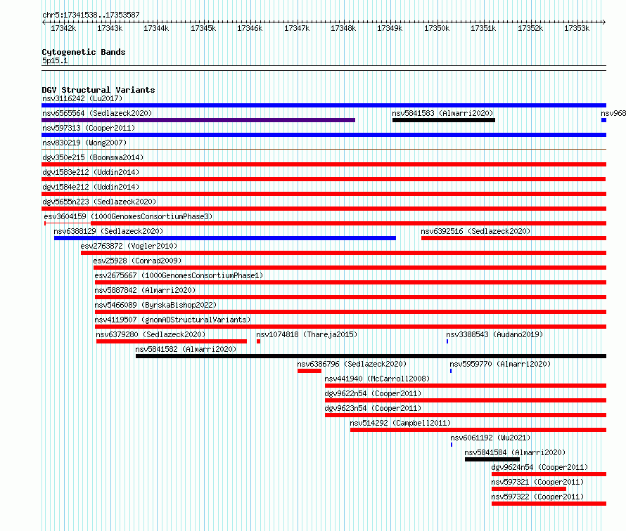Click dgv9623n54 (Cooper2011) label
626x531 pixels.
click(373, 408)
